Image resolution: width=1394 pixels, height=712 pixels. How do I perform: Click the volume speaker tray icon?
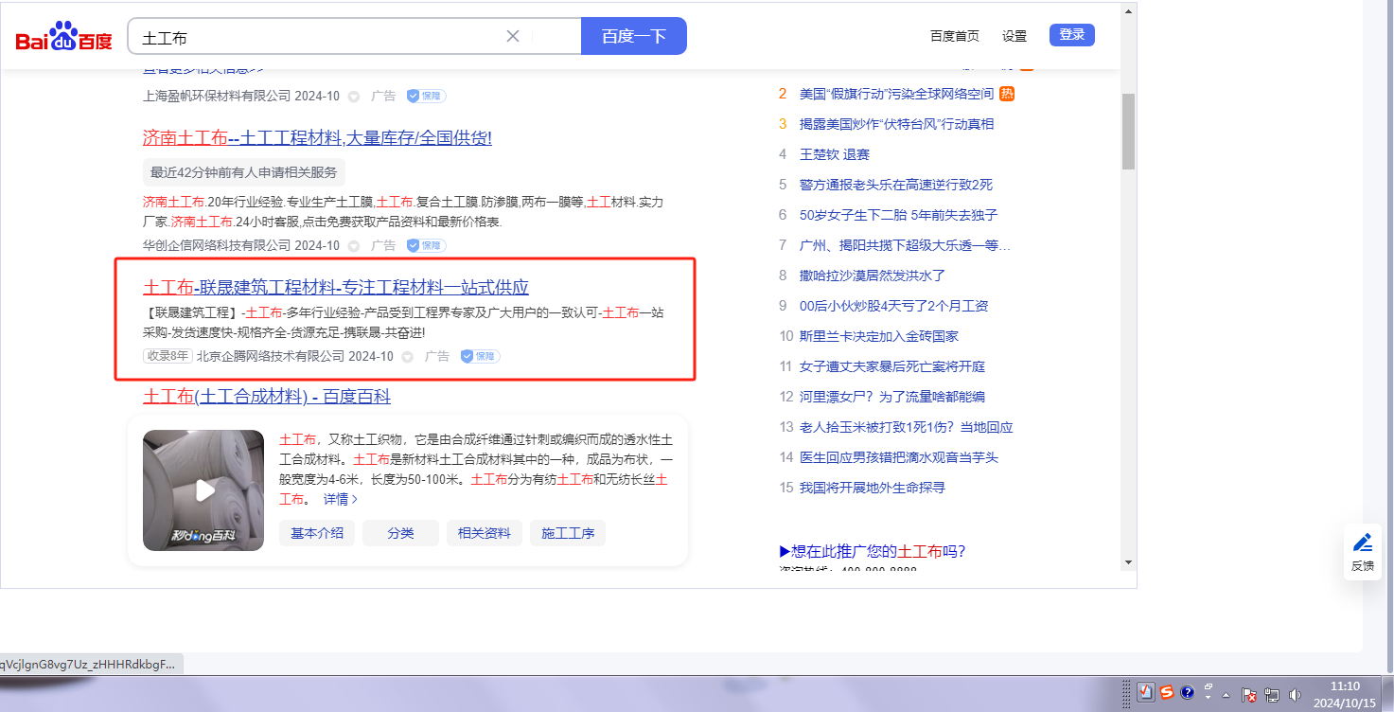click(1295, 694)
